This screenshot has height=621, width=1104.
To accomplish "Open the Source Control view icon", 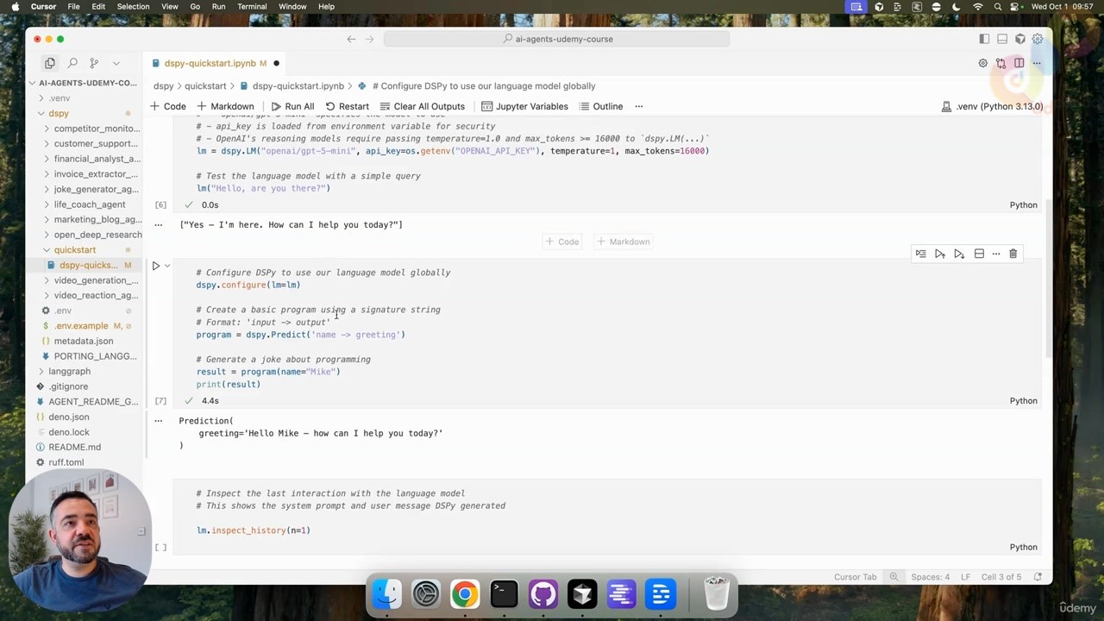I will pos(94,63).
